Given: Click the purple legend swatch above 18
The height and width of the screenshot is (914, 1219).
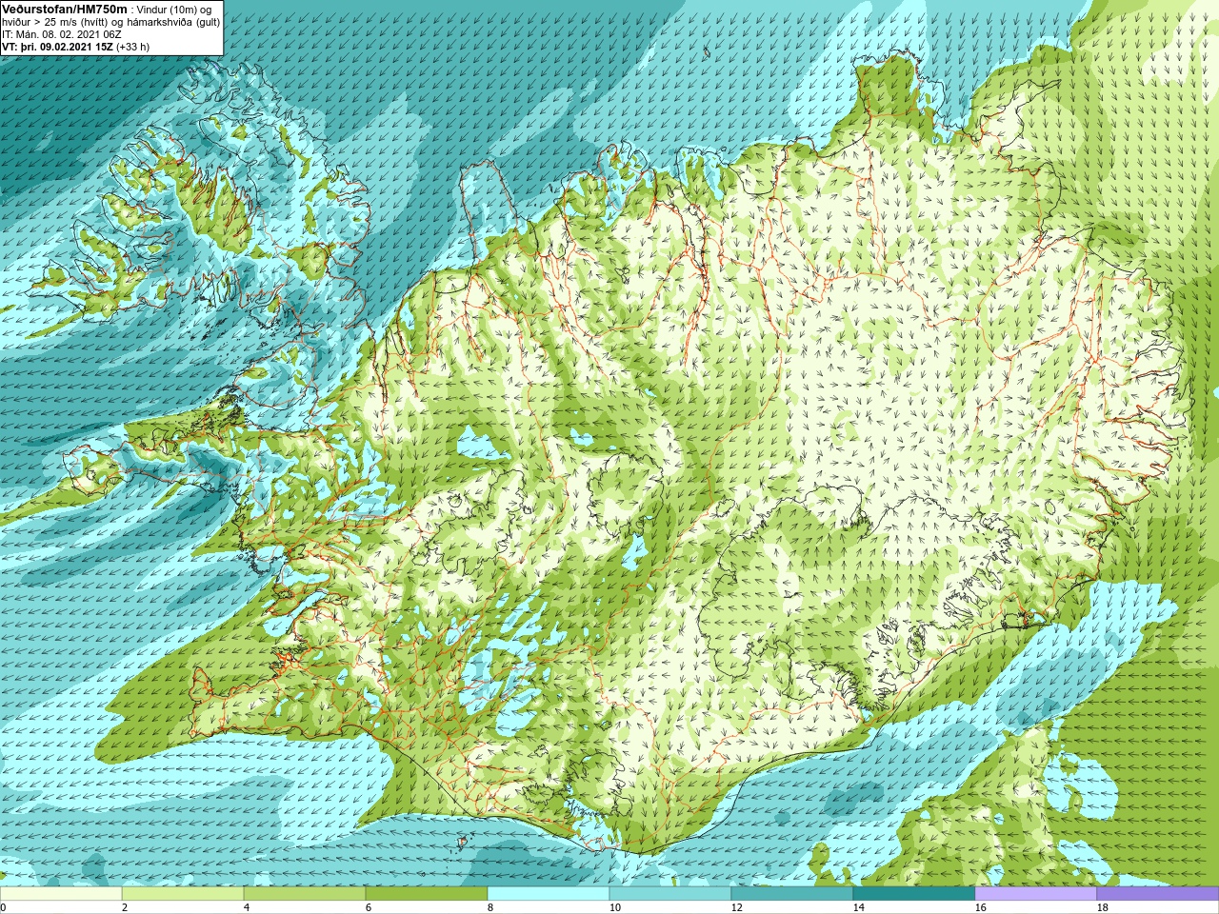Looking at the screenshot, I should coord(1158,894).
